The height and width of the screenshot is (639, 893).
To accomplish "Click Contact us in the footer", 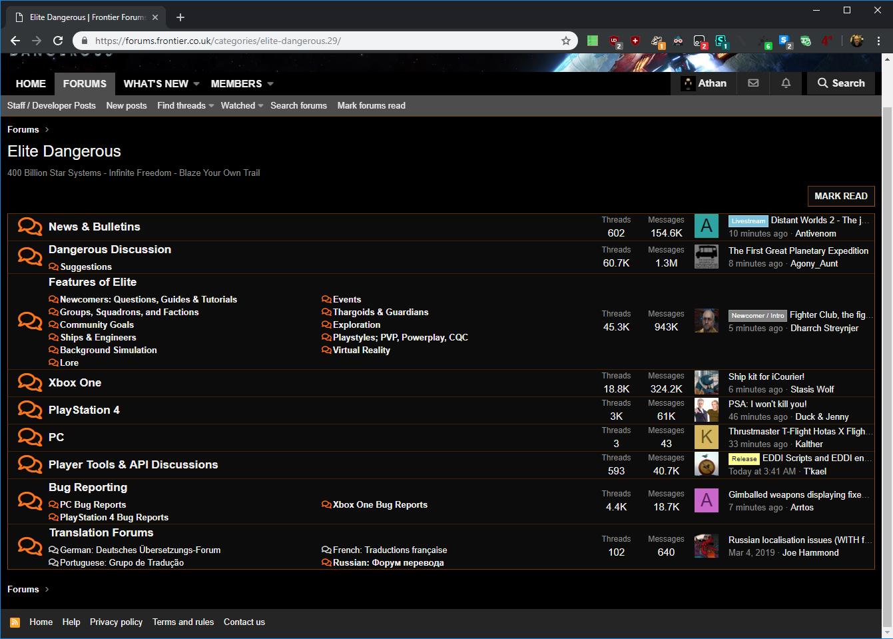I will pos(244,622).
